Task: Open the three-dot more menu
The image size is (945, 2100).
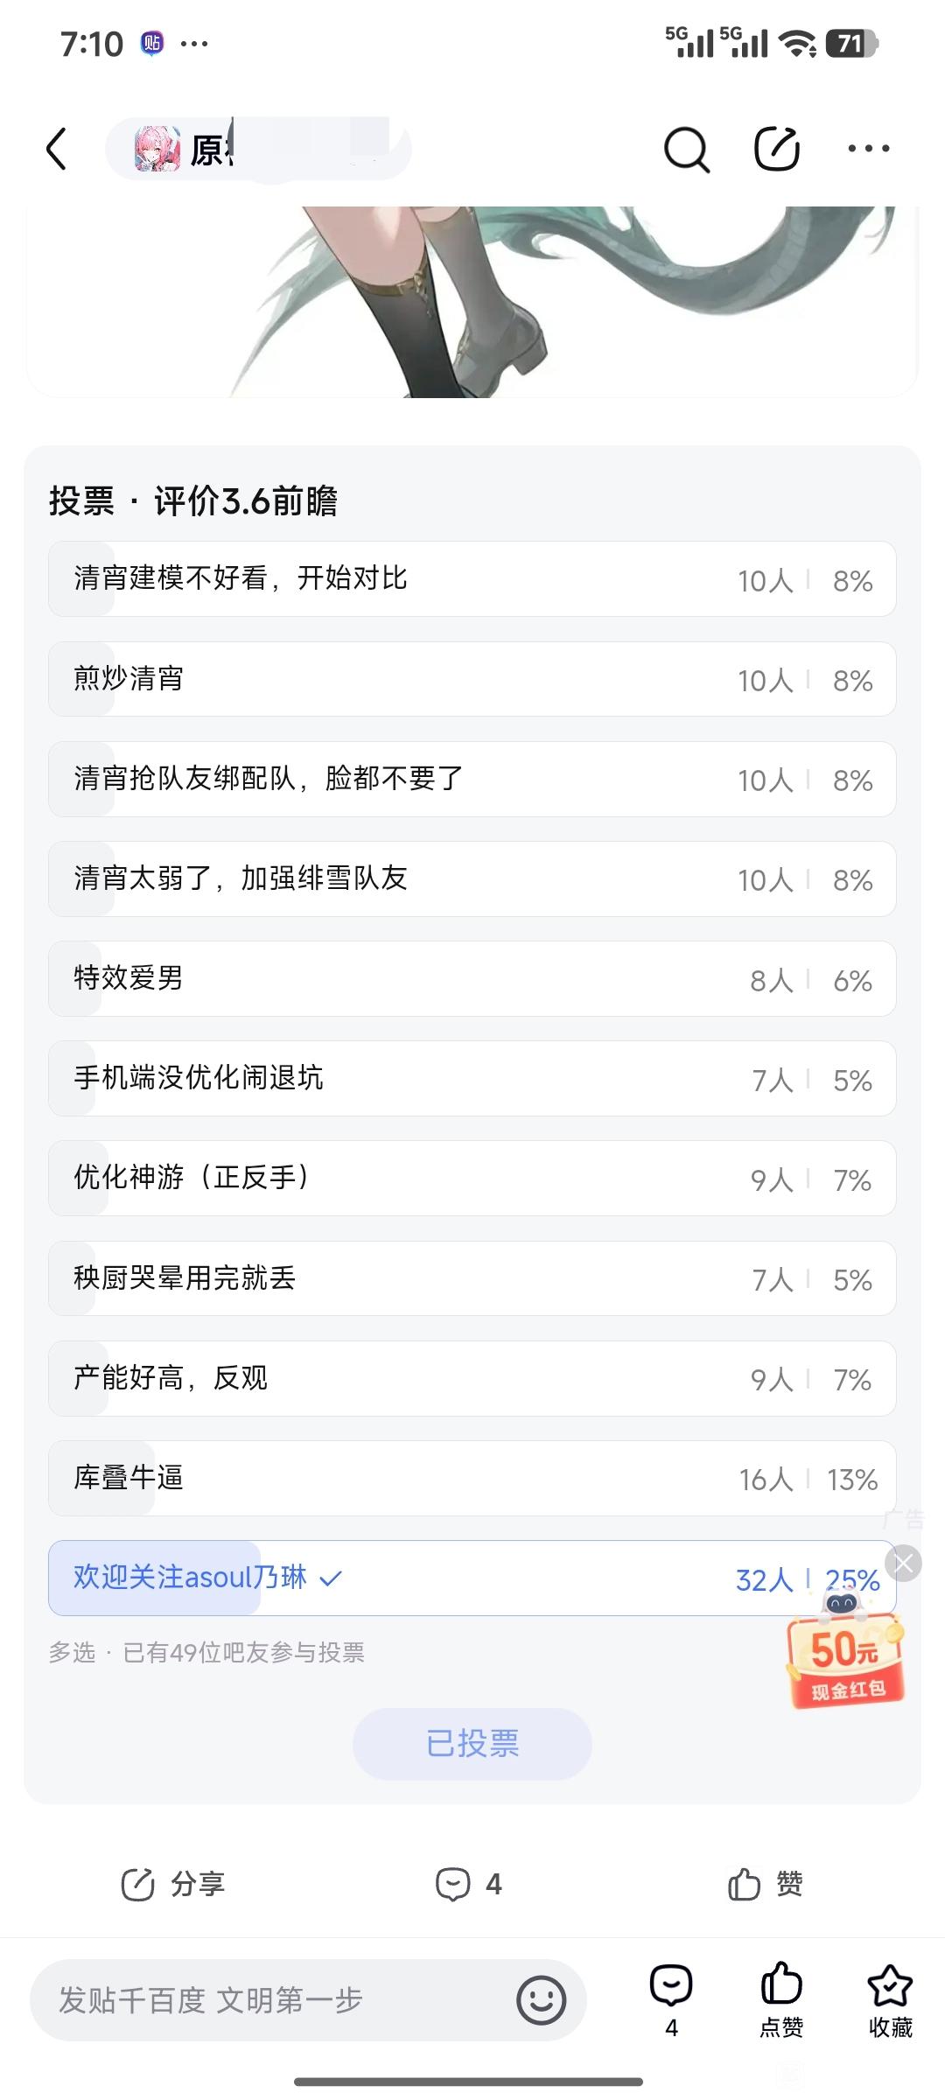Action: point(869,149)
